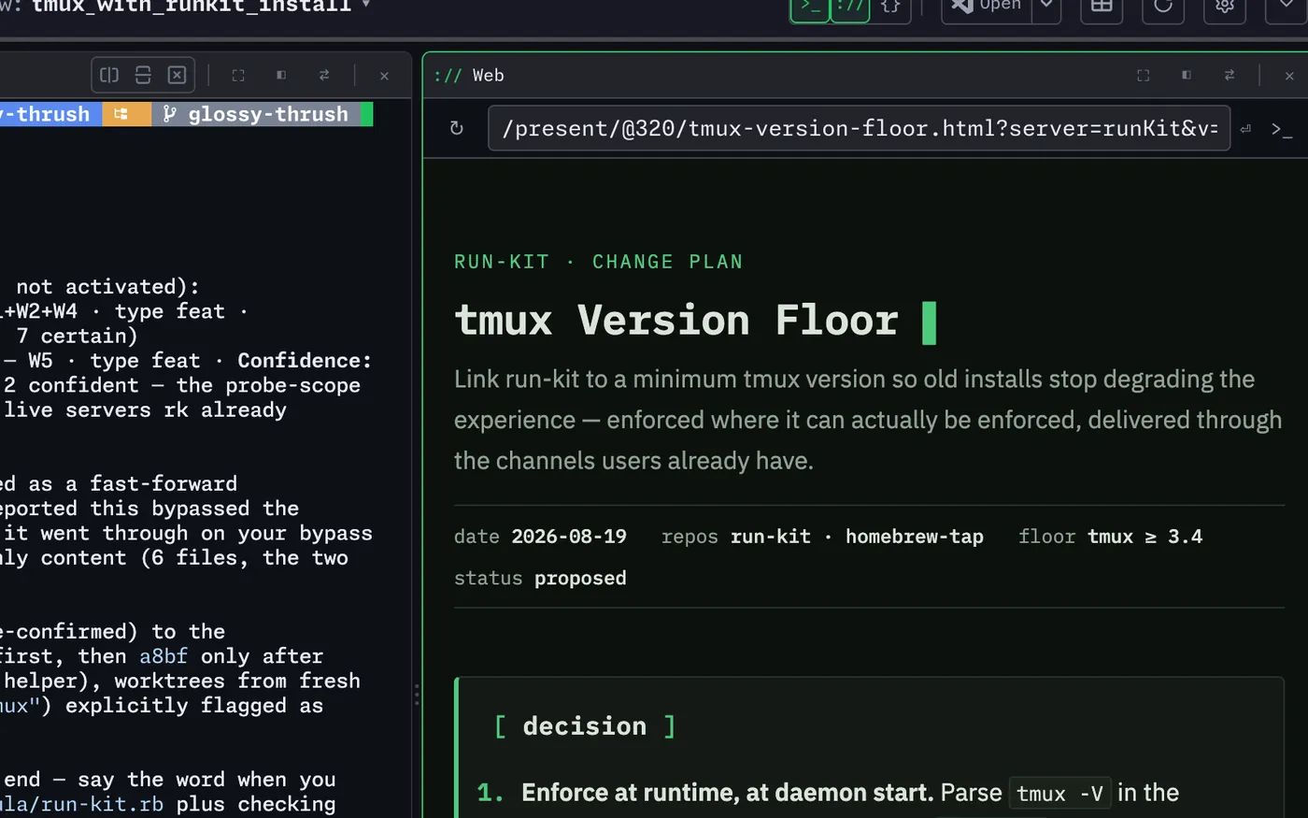1308x818 pixels.
Task: Click the refresh icon in the top toolbar
Action: click(1163, 7)
